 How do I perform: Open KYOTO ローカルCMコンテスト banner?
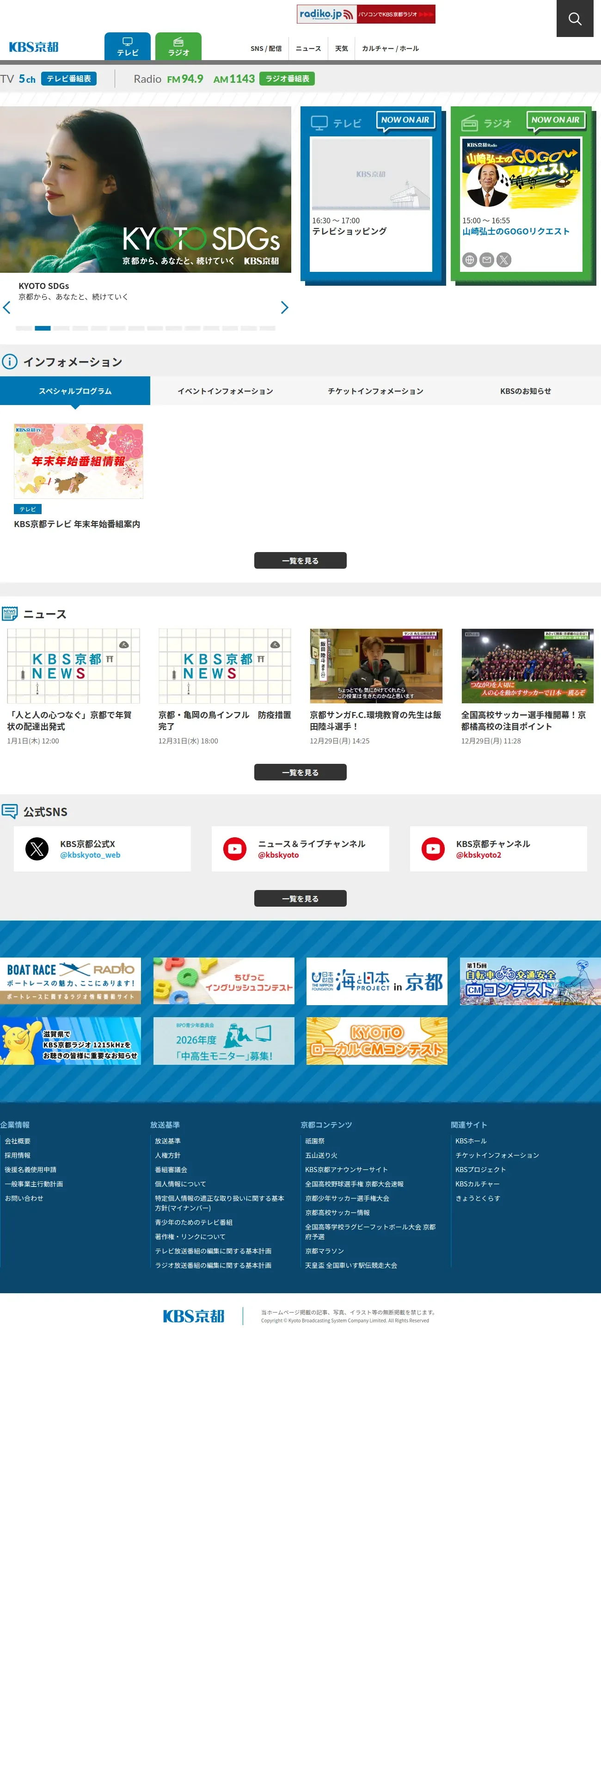377,1041
